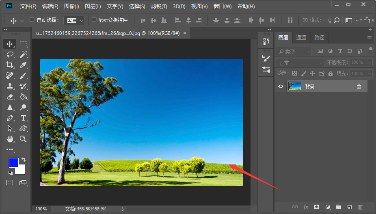Toggle lock all padlock icon
The width and height of the screenshot is (376, 214).
click(331, 73)
